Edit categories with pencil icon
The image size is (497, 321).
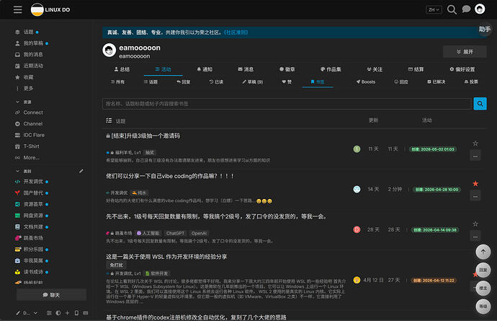81,171
